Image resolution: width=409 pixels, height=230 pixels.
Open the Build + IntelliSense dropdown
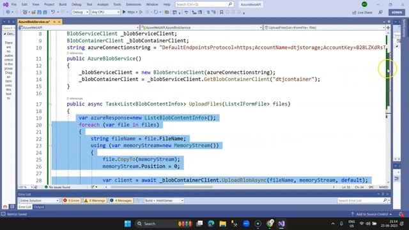click(x=164, y=201)
